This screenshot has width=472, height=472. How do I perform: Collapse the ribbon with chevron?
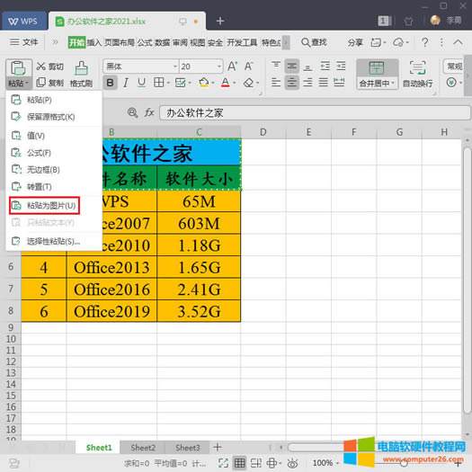coord(458,42)
